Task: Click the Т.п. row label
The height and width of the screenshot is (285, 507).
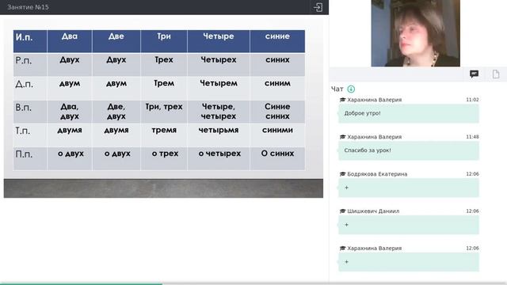Action: [x=23, y=131]
